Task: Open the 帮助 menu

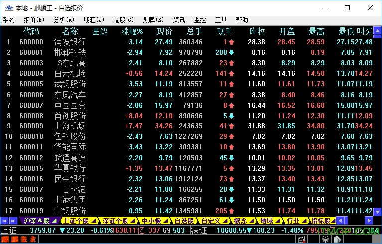Action: click(242, 20)
